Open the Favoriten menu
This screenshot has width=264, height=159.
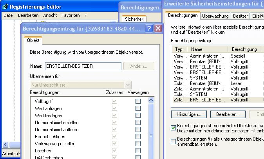pos(71,15)
